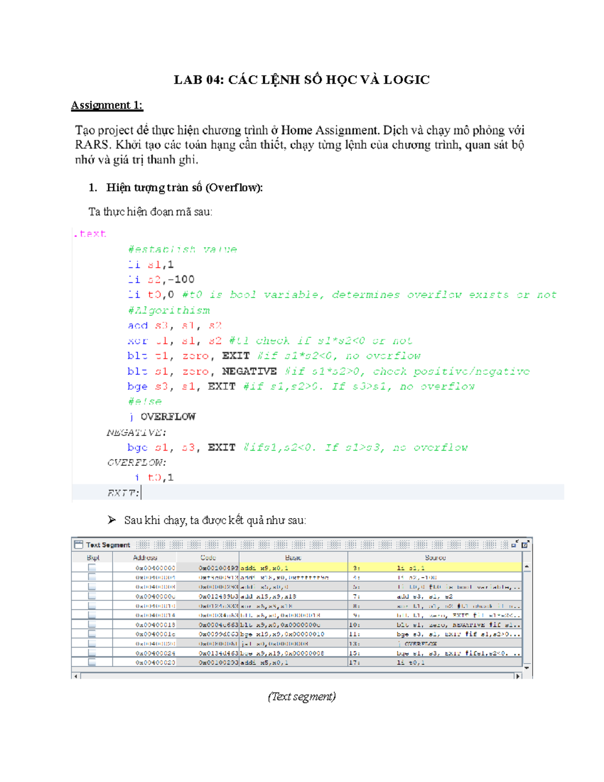Click the '.text' directive in the code
Screen dimensions: 604x782
90,234
